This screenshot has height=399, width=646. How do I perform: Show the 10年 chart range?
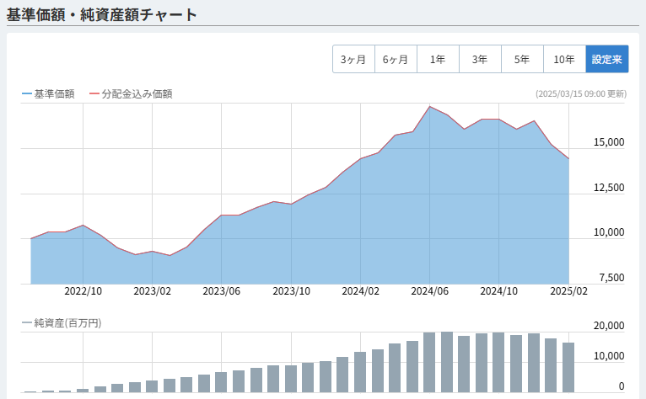(x=564, y=59)
